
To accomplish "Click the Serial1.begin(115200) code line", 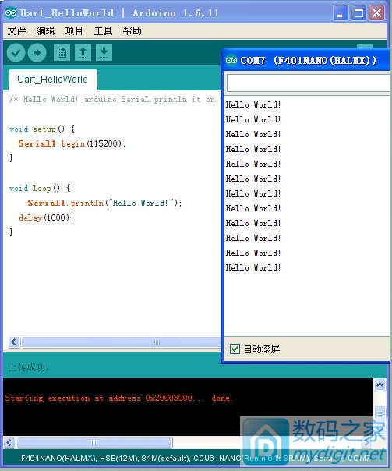I will (72, 143).
